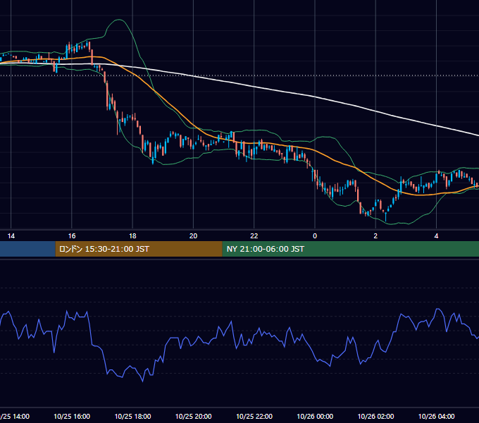Click the 16 hour label on the price axis
This screenshot has height=423, width=479.
point(72,236)
